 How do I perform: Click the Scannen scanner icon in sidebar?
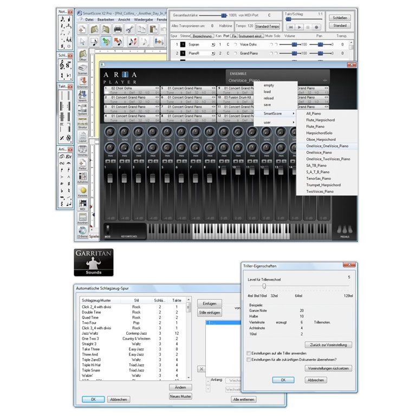pyautogui.click(x=82, y=69)
